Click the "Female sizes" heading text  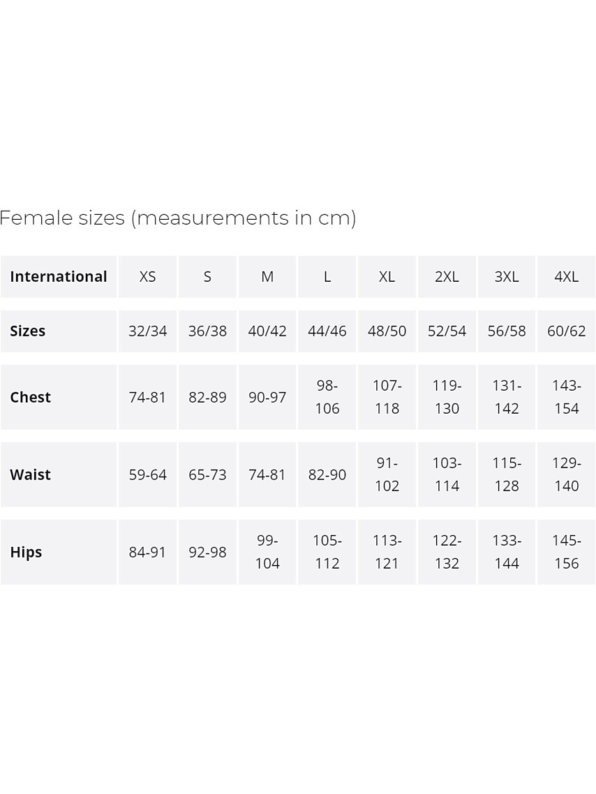tap(177, 218)
